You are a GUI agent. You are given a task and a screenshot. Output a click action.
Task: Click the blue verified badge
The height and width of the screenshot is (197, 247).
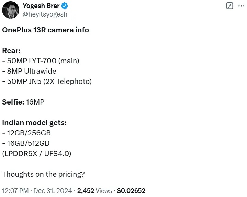click(x=64, y=6)
